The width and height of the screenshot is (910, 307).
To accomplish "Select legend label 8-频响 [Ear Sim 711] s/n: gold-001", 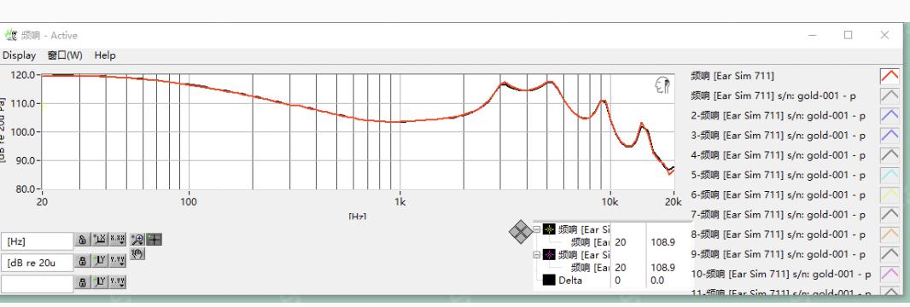I will point(778,235).
